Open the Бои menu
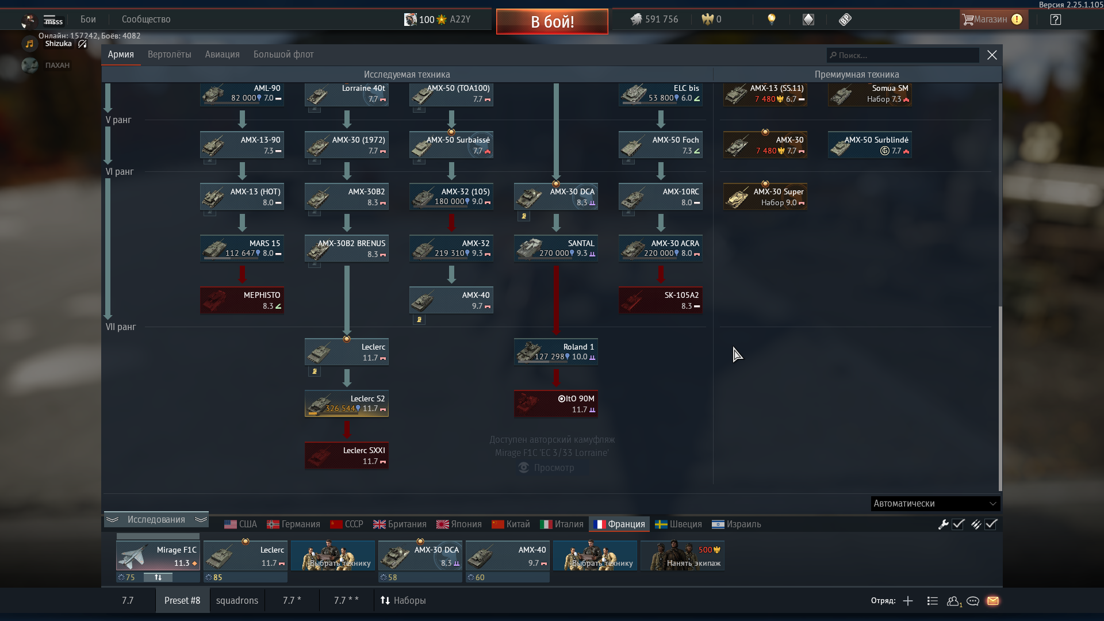This screenshot has width=1104, height=621. [x=88, y=19]
